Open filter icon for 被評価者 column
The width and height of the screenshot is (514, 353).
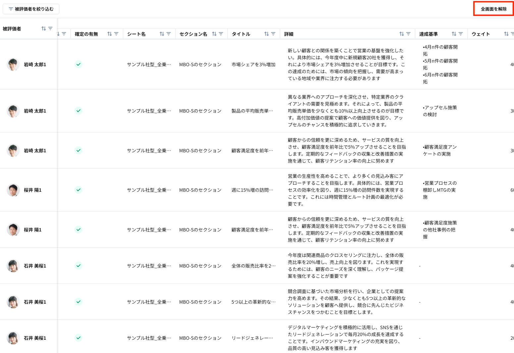(50, 29)
